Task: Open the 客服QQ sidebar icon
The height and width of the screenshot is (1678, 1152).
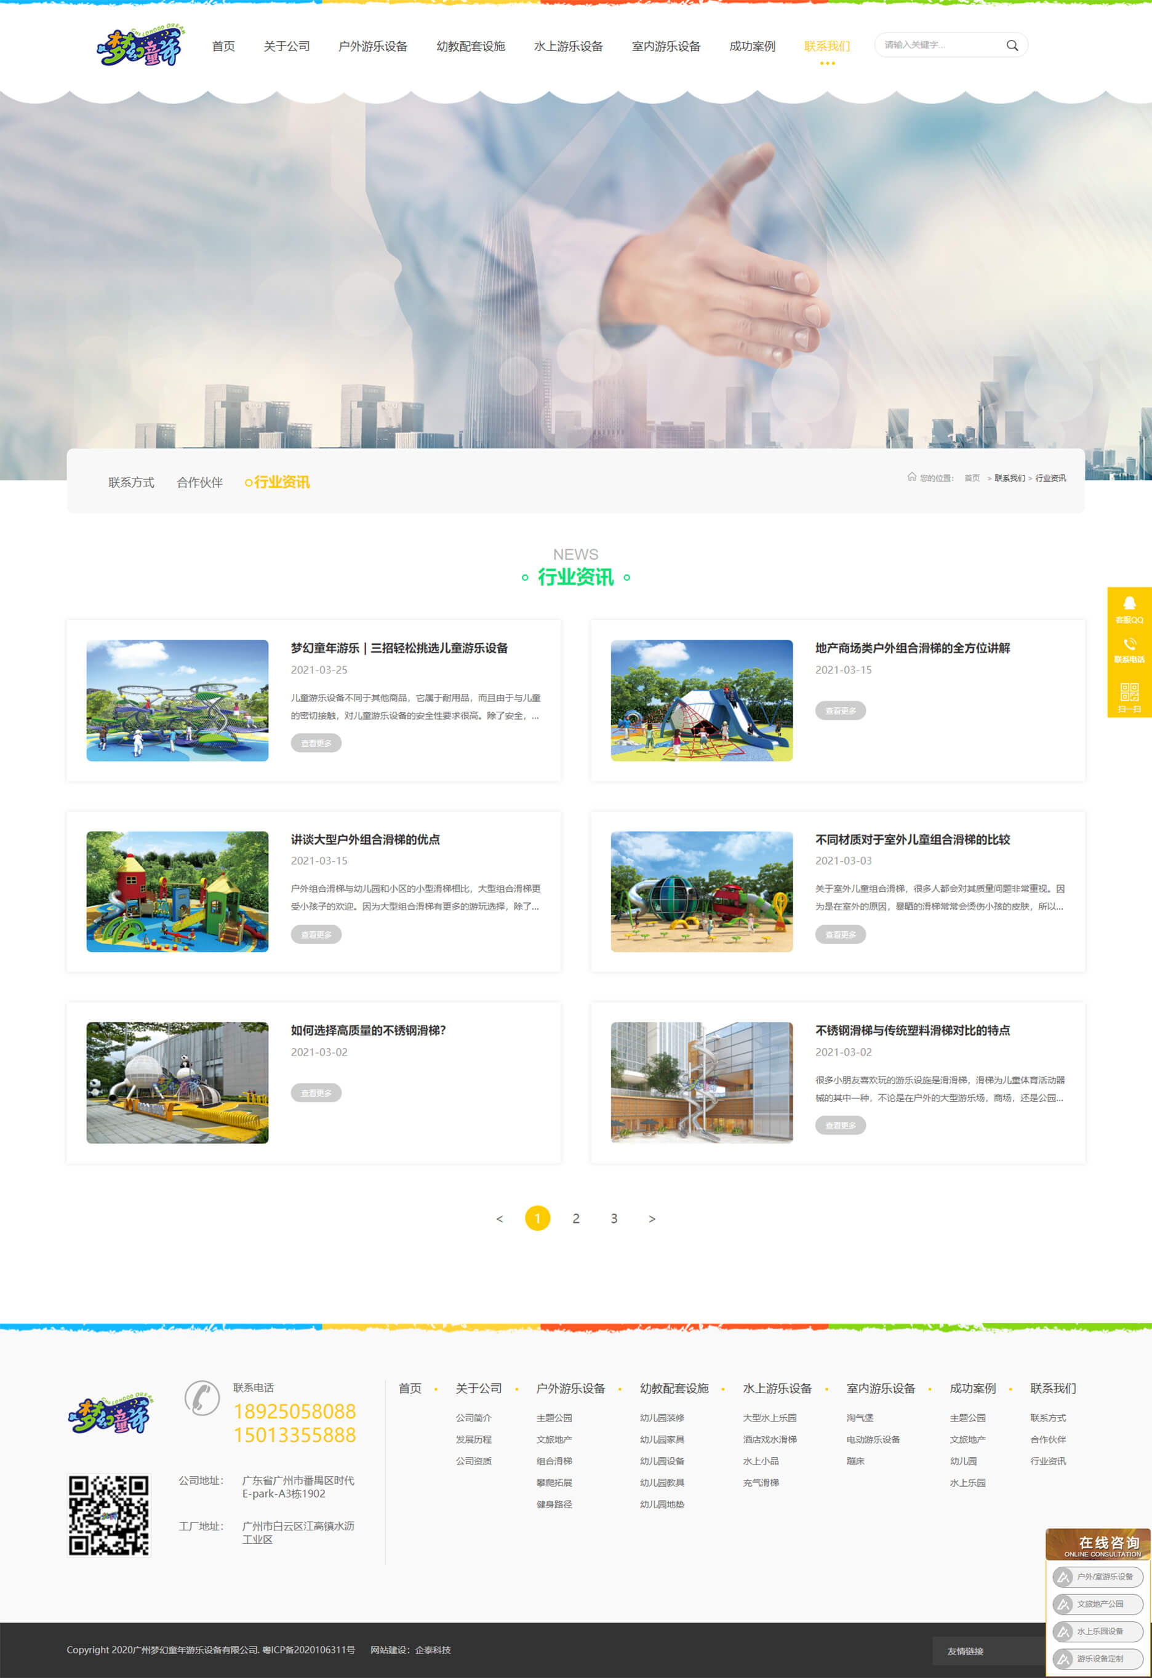Action: (x=1129, y=609)
